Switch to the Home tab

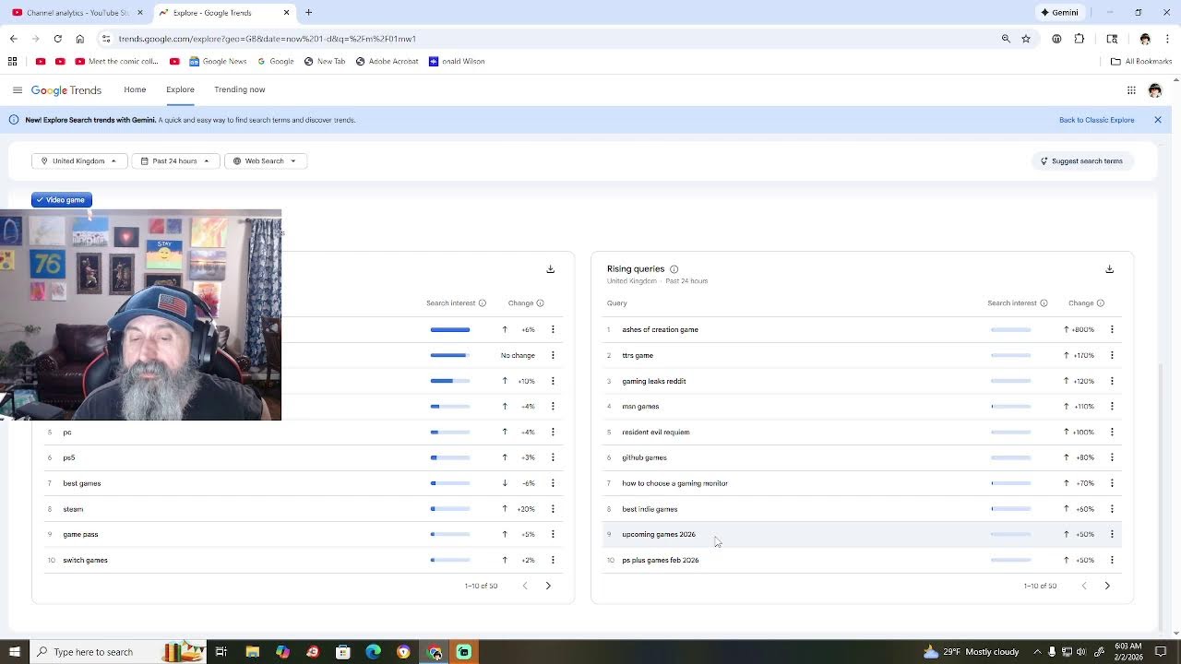135,89
